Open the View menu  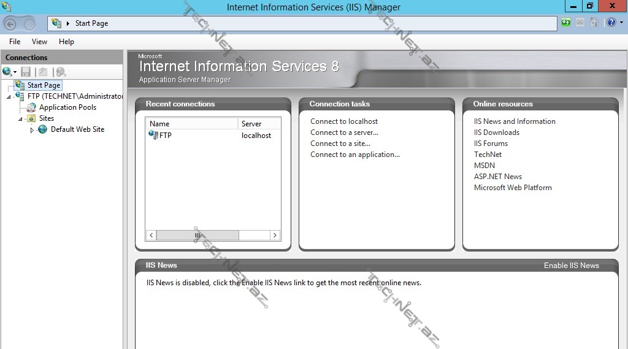pyautogui.click(x=39, y=42)
